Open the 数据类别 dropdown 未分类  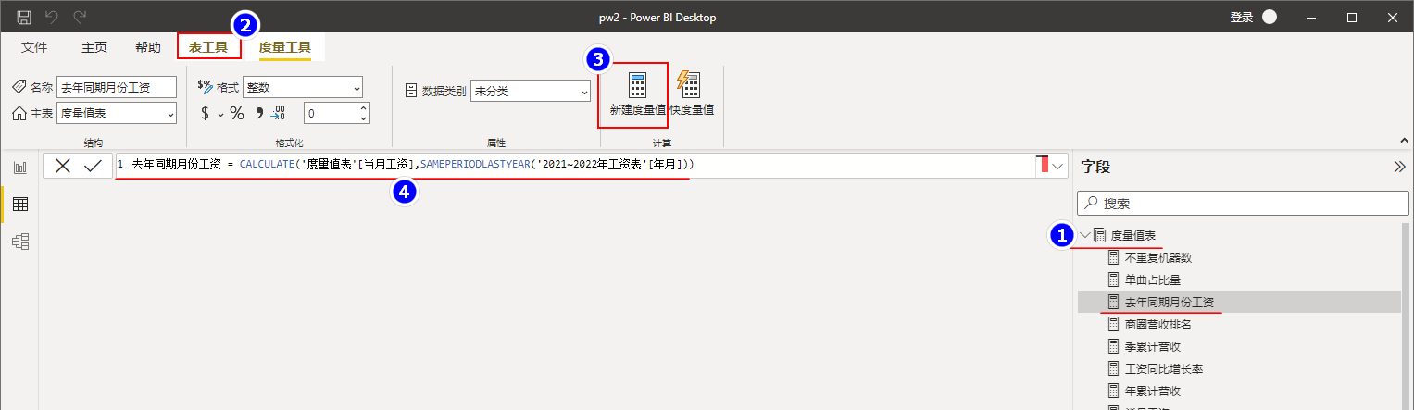point(531,91)
